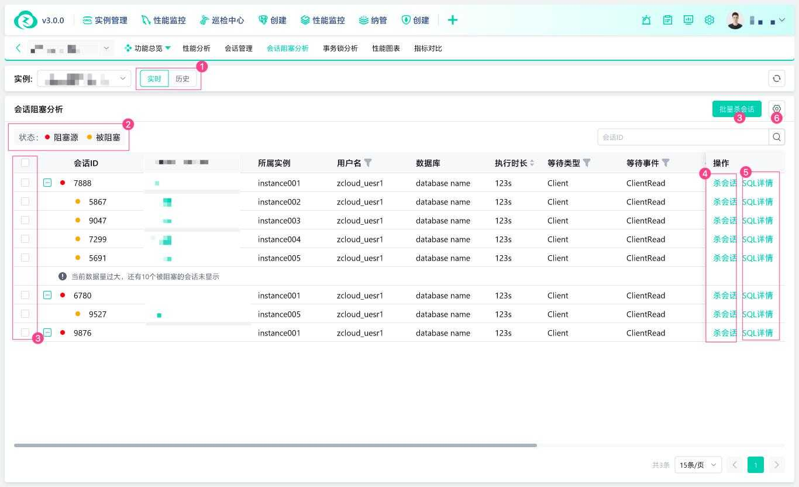Open the task clipboard icon in header

[x=667, y=20]
